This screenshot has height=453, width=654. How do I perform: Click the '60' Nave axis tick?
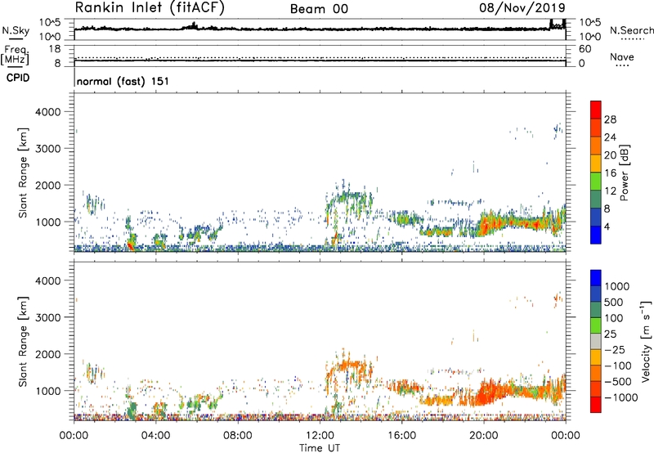tap(585, 49)
